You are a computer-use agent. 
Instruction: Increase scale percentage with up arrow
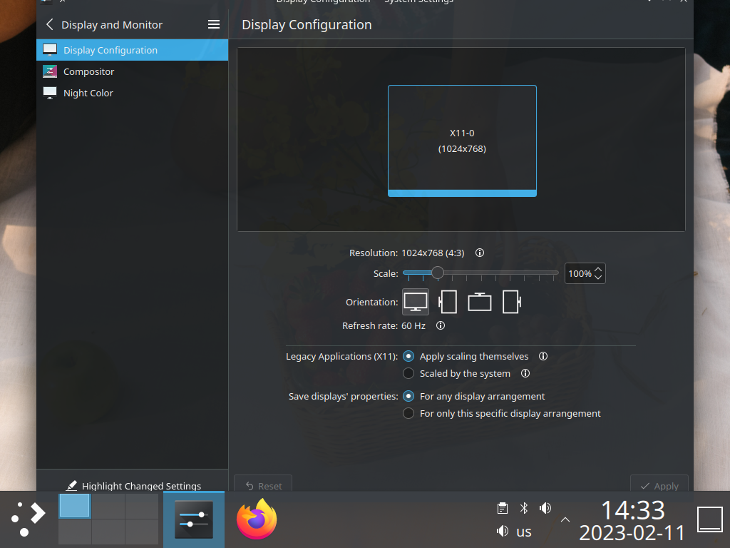click(598, 269)
